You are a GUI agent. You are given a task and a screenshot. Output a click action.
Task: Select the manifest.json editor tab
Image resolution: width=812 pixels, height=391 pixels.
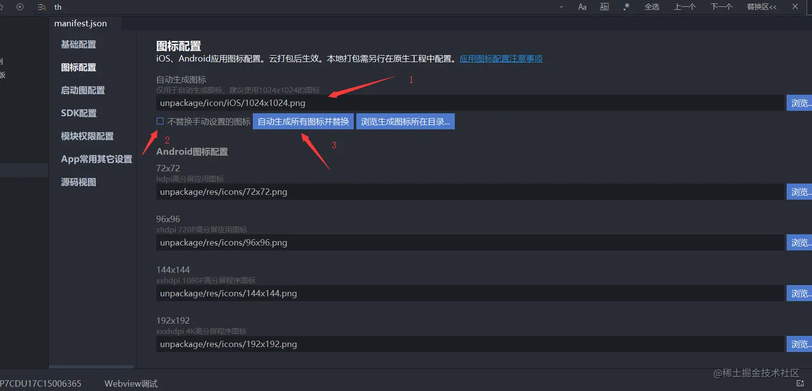point(81,23)
